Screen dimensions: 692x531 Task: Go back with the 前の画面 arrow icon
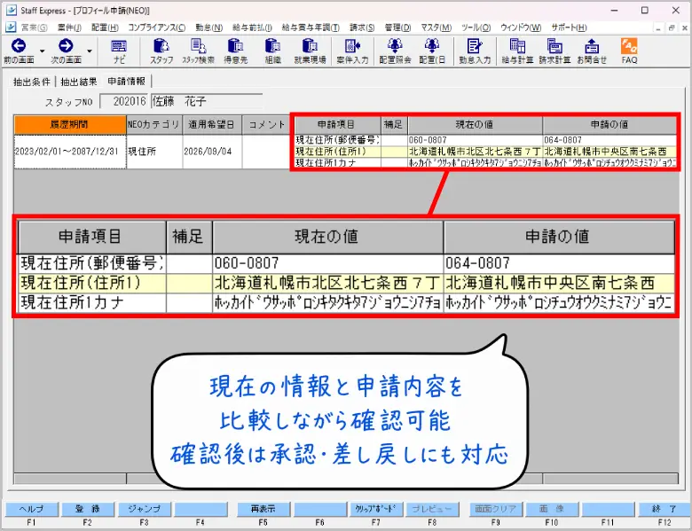(19, 46)
